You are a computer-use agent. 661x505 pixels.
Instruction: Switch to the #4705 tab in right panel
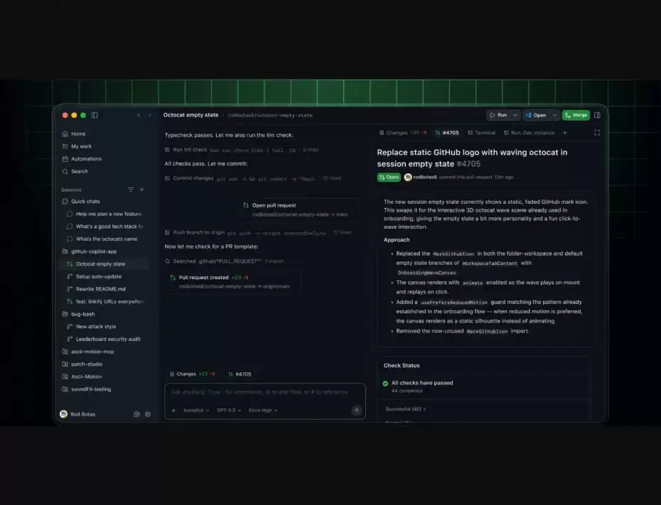click(447, 133)
